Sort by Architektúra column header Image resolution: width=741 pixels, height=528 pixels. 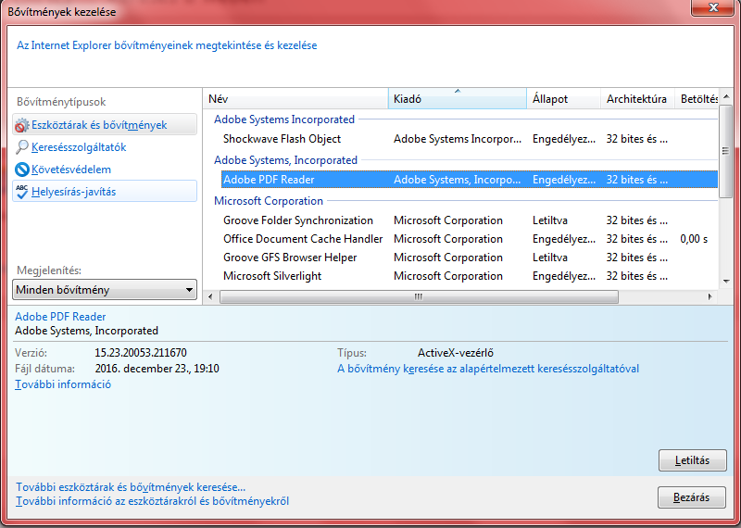637,99
